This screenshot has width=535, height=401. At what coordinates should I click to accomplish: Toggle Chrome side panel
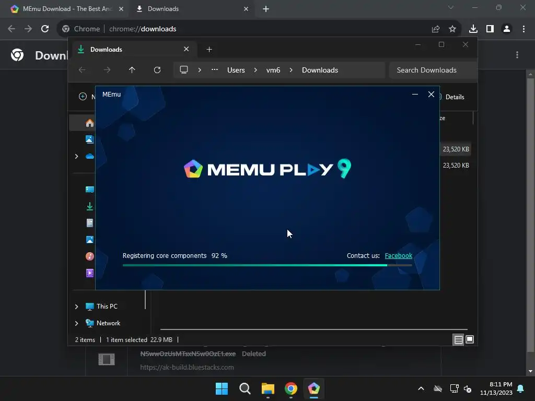click(490, 29)
